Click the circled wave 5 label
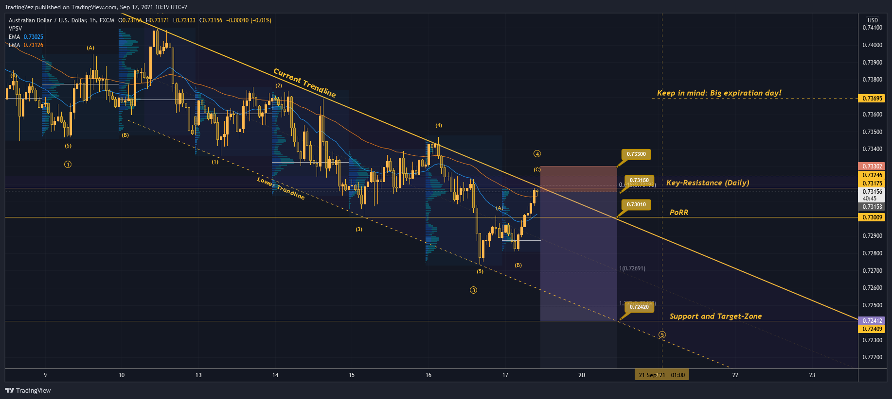Screen dimensions: 892x399 662,335
